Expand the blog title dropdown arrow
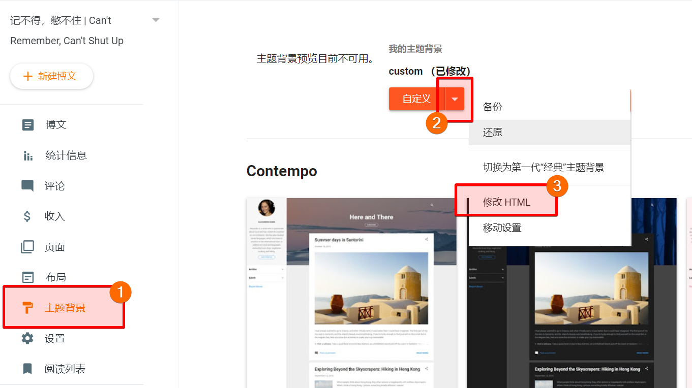Viewport: 692px width, 388px height. (x=156, y=19)
